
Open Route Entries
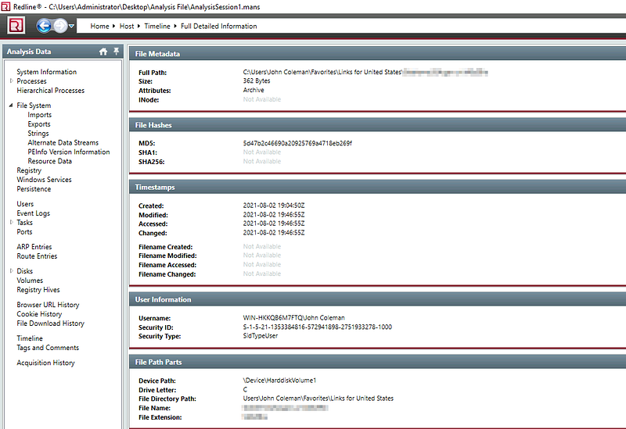coord(37,256)
